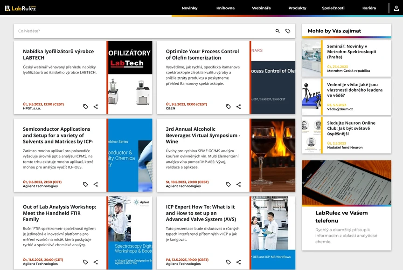403x270 pixels.
Task: Click the search magnifier icon
Action: point(278,31)
